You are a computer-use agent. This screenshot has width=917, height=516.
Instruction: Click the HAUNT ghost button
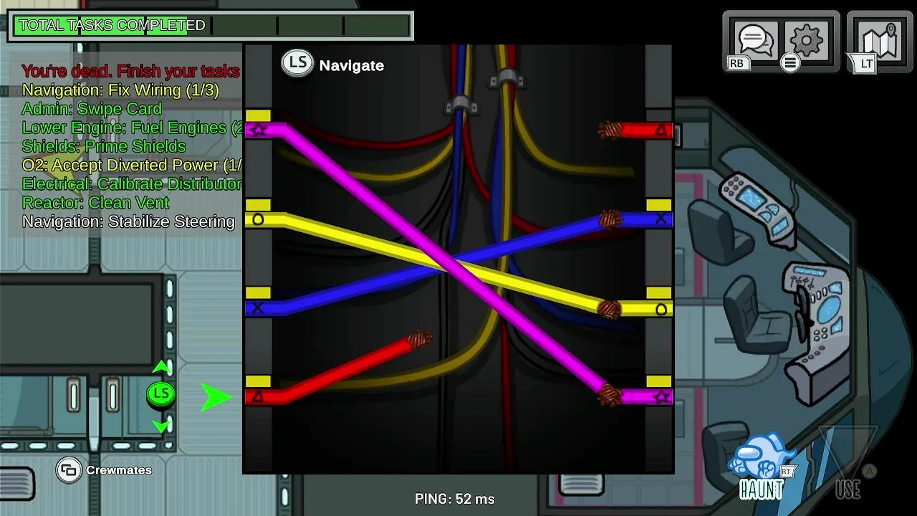point(762,466)
